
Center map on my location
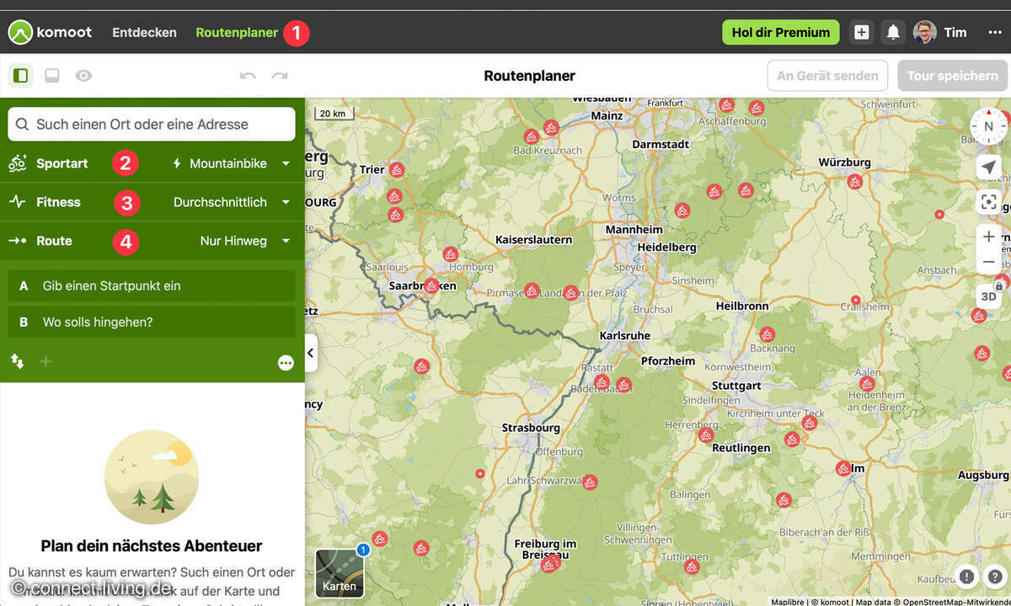[x=988, y=167]
